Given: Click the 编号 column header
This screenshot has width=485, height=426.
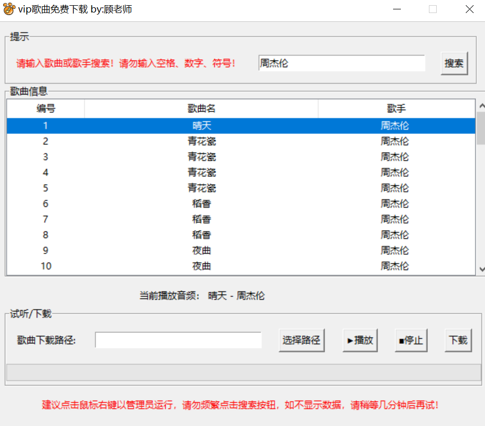Looking at the screenshot, I should pos(46,109).
